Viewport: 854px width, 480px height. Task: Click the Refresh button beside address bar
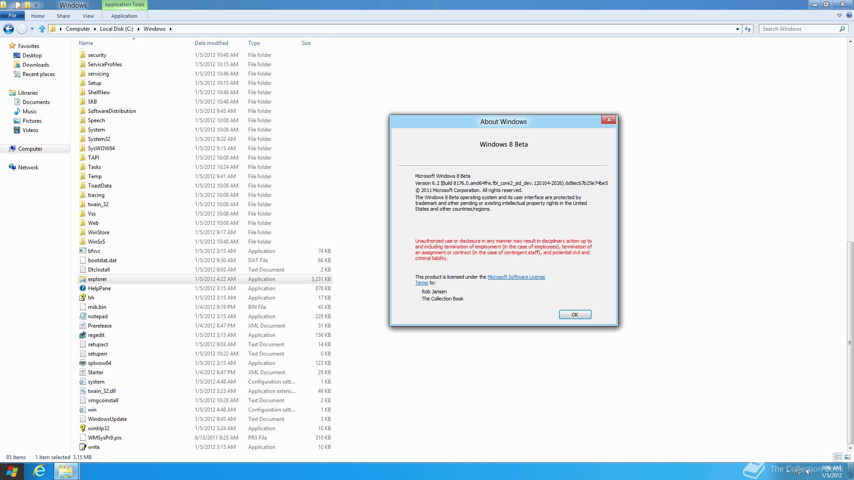coord(748,29)
